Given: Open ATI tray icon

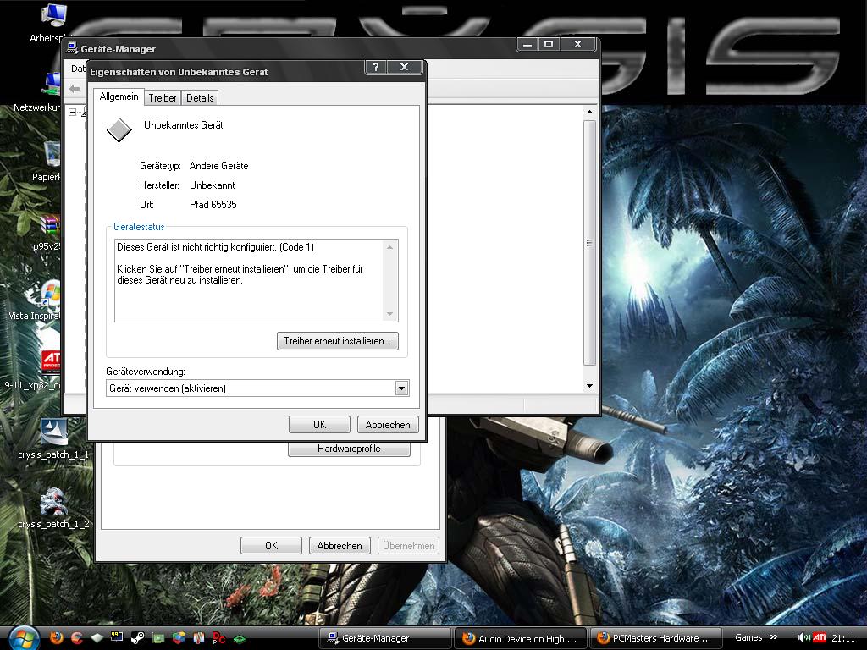Looking at the screenshot, I should point(820,637).
